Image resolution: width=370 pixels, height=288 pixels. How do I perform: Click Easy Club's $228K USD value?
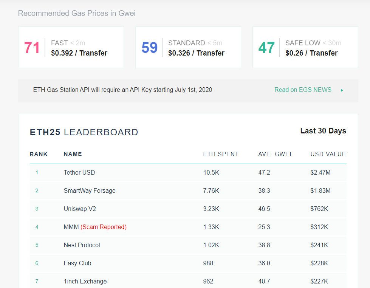(x=319, y=263)
